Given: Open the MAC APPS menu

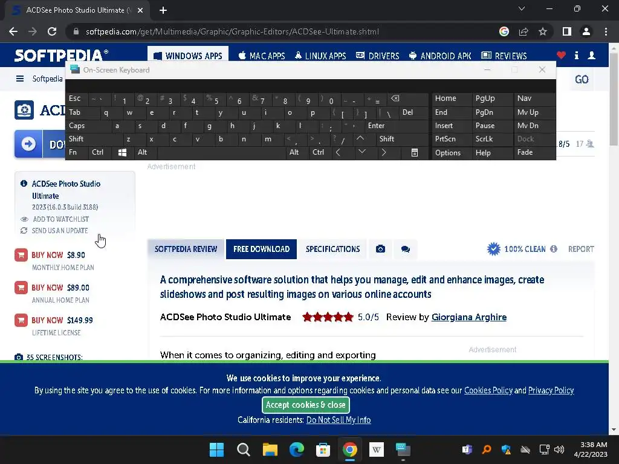Looking at the screenshot, I should tap(262, 56).
